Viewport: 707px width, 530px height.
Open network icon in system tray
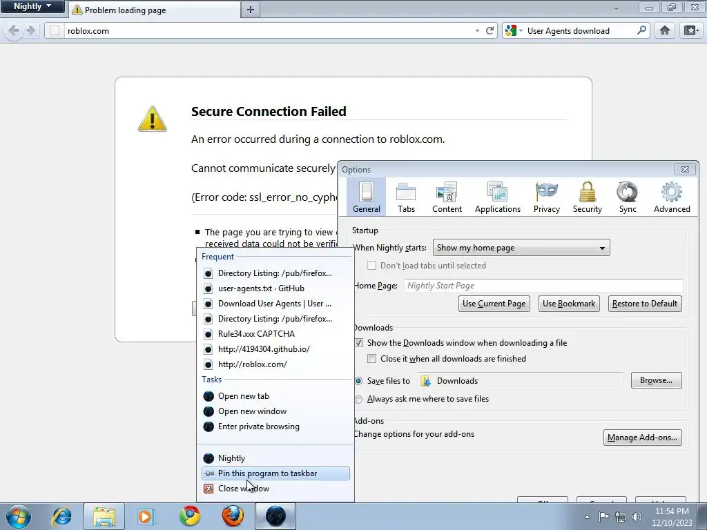pyautogui.click(x=621, y=516)
